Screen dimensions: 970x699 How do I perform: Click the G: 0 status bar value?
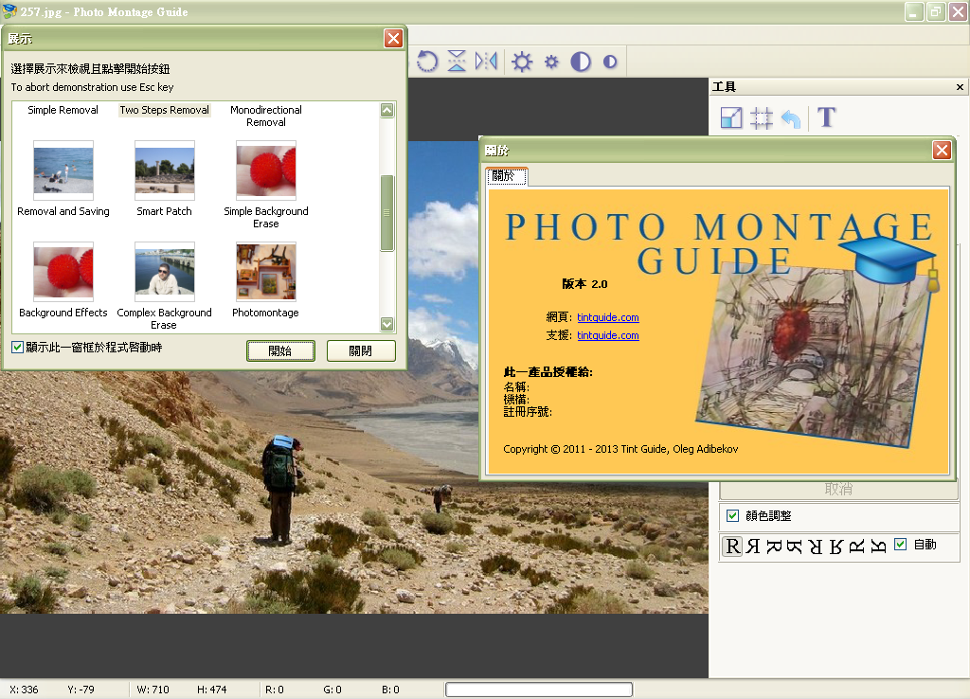coord(332,690)
